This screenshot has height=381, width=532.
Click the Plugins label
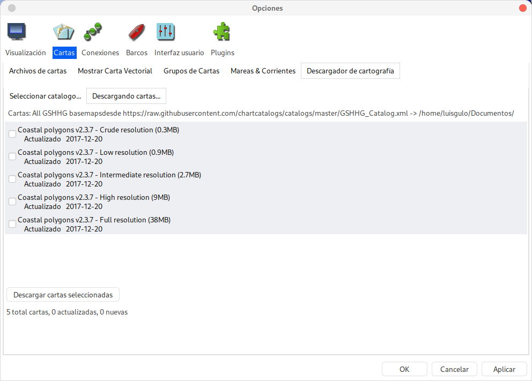(x=223, y=53)
